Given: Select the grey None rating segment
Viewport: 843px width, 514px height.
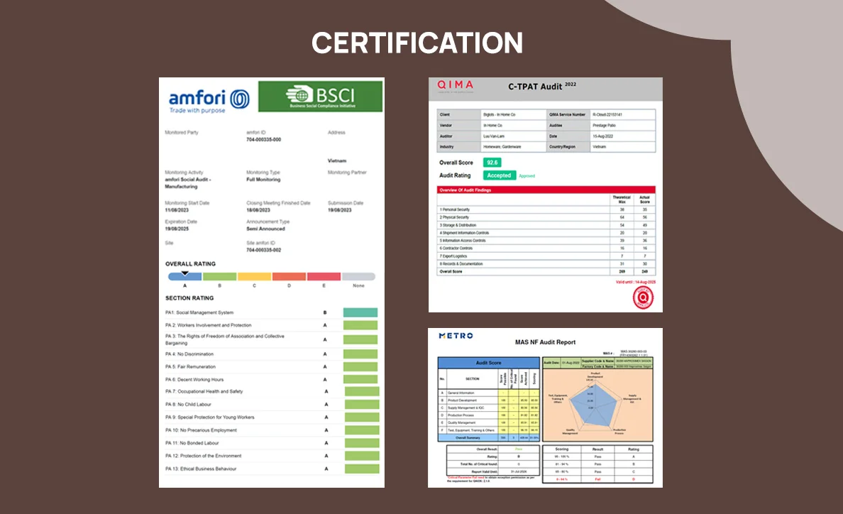Looking at the screenshot, I should (x=358, y=276).
